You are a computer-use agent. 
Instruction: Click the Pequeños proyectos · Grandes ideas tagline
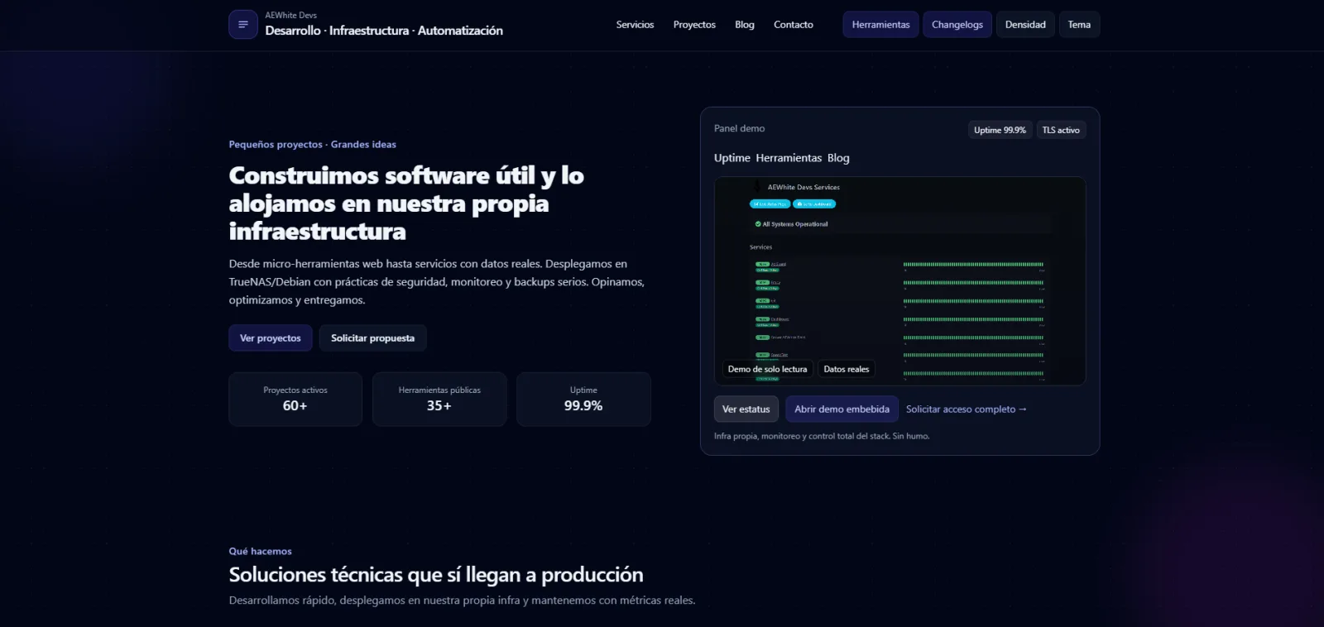312,144
